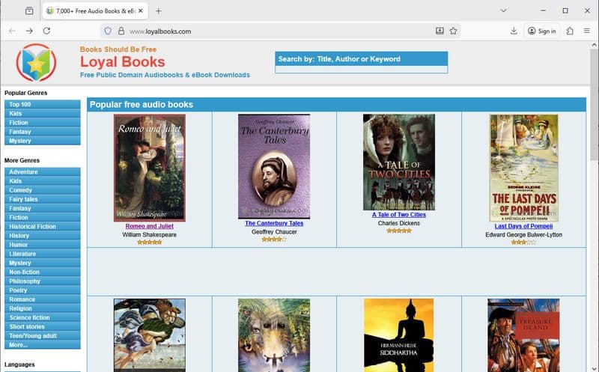
Task: Open the Top 100 genre
Action: pyautogui.click(x=43, y=104)
